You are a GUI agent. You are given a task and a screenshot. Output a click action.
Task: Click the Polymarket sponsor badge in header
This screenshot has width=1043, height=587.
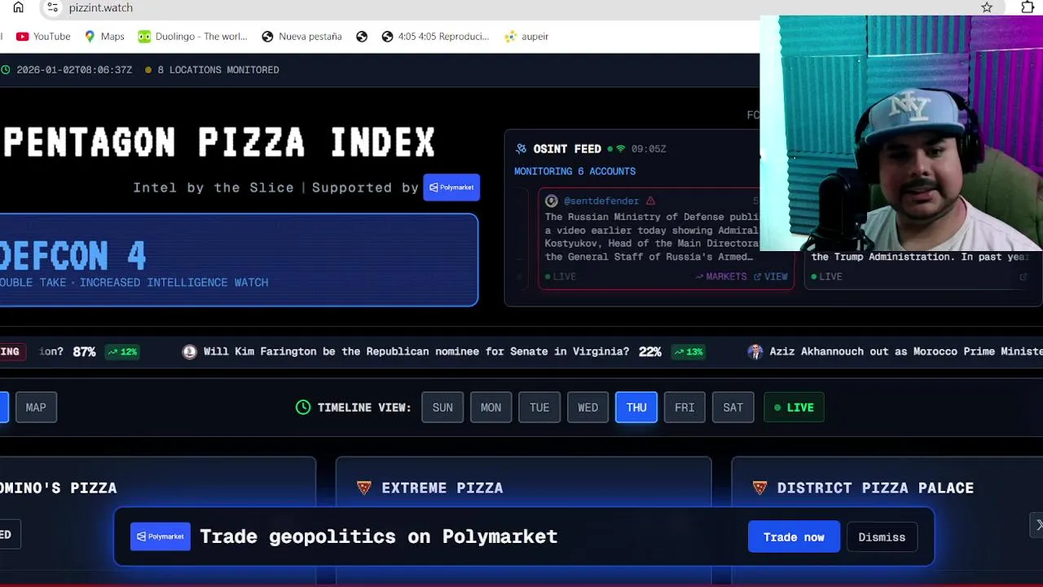[451, 188]
